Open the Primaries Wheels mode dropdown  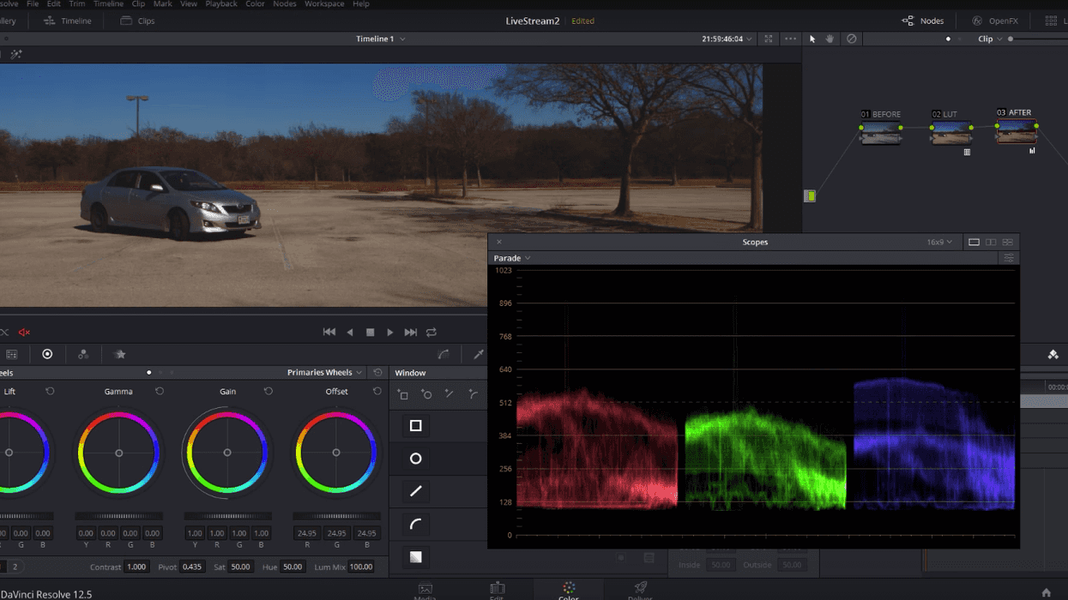(324, 373)
